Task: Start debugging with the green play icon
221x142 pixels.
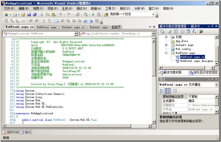Action: (93, 14)
